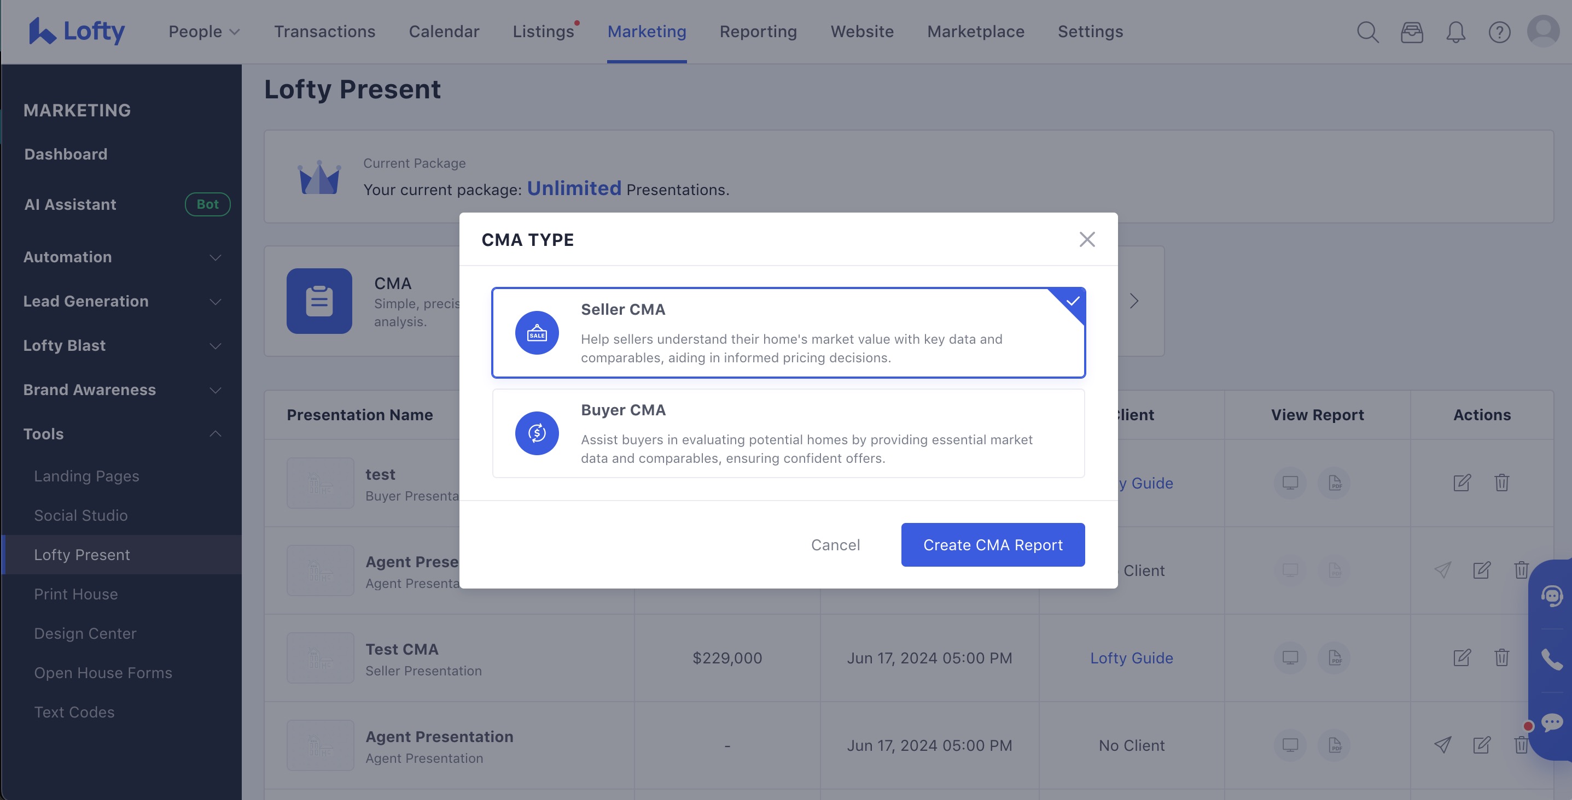
Task: View the bottom Agent Presentation row report
Action: tap(1290, 745)
